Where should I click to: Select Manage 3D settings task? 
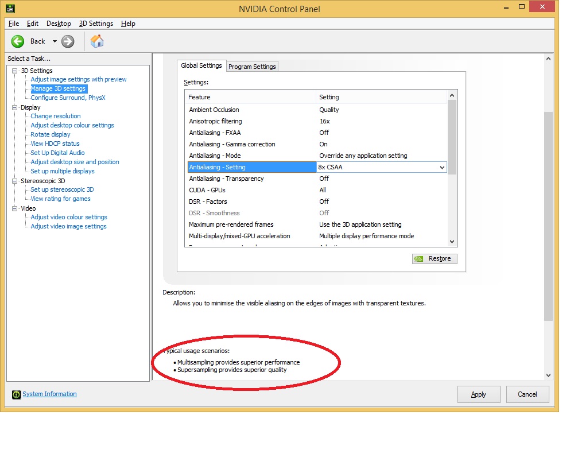(58, 88)
